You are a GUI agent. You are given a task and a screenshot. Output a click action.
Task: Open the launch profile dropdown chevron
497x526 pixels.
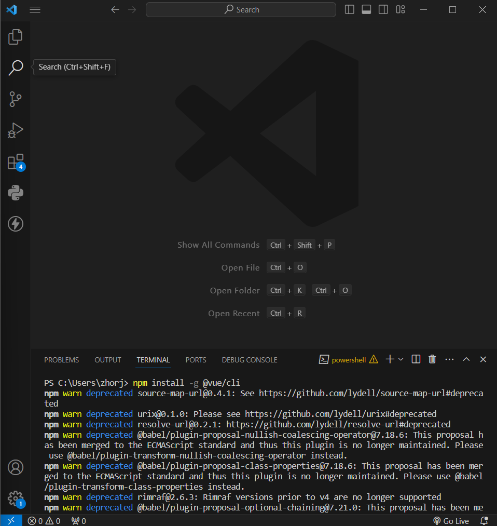click(401, 360)
